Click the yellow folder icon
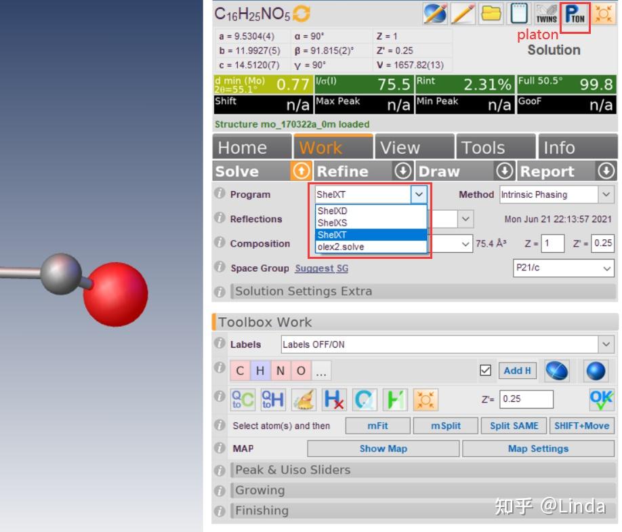 (491, 14)
